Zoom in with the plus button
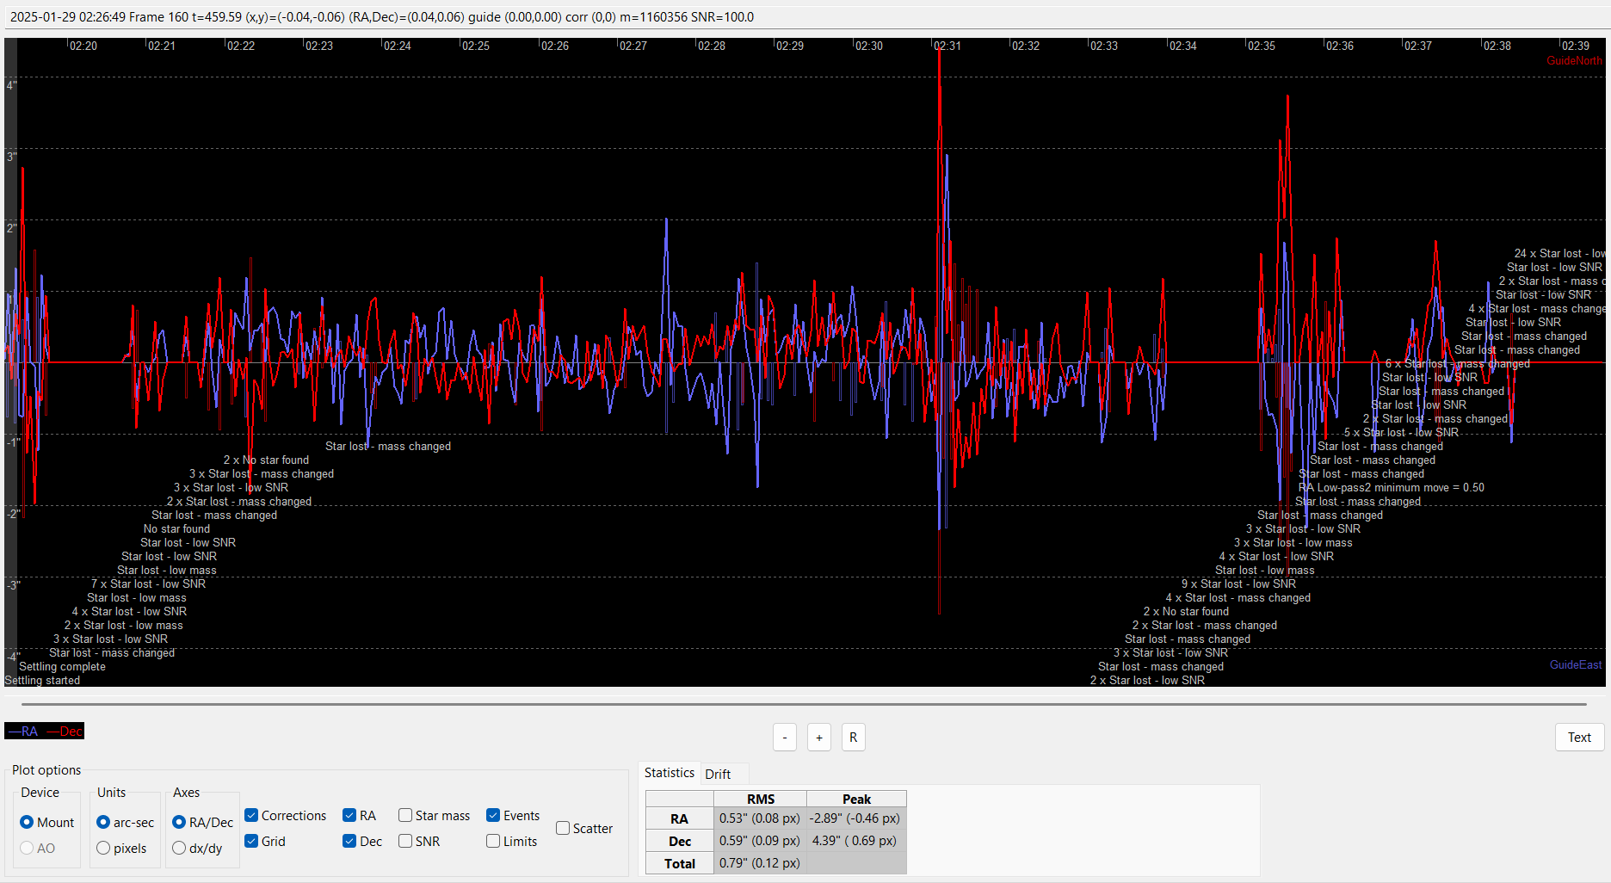The image size is (1611, 883). pos(819,738)
